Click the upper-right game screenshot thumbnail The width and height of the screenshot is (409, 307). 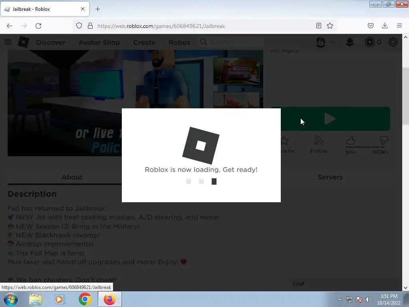point(236,71)
